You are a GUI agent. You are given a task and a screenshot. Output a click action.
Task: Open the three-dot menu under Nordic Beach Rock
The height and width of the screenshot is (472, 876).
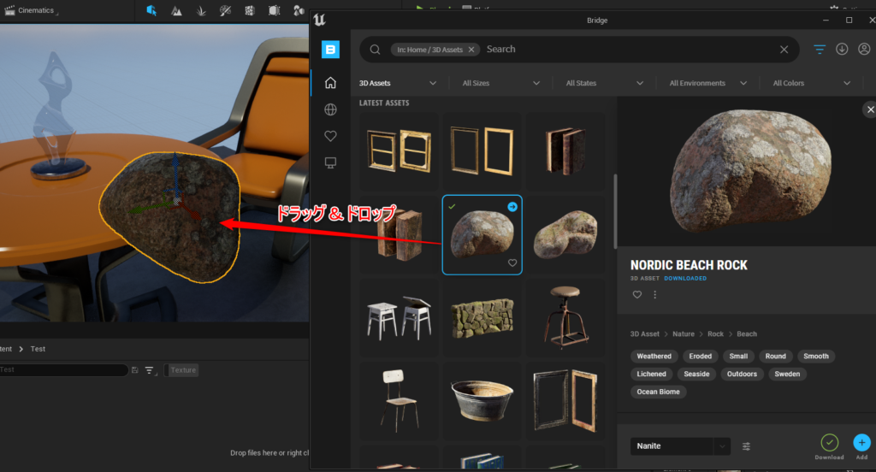[654, 294]
